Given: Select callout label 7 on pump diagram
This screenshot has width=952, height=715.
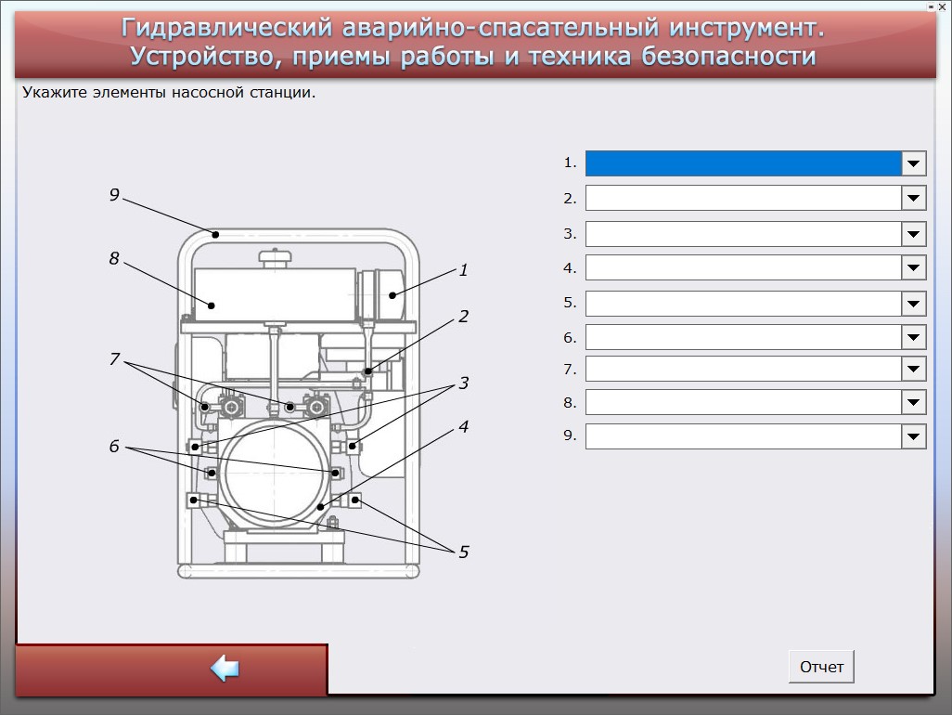Looking at the screenshot, I should [114, 359].
